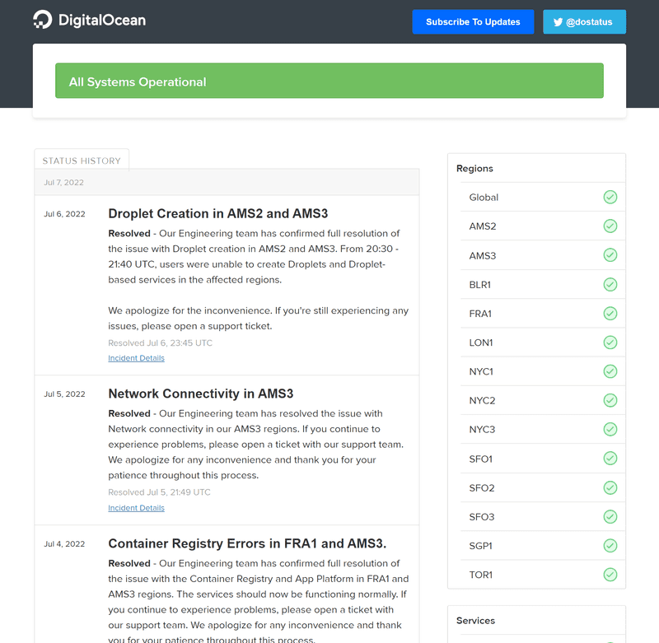Screen dimensions: 659x643
Task: Click the operational icon next to SGP1
Action: (610, 545)
